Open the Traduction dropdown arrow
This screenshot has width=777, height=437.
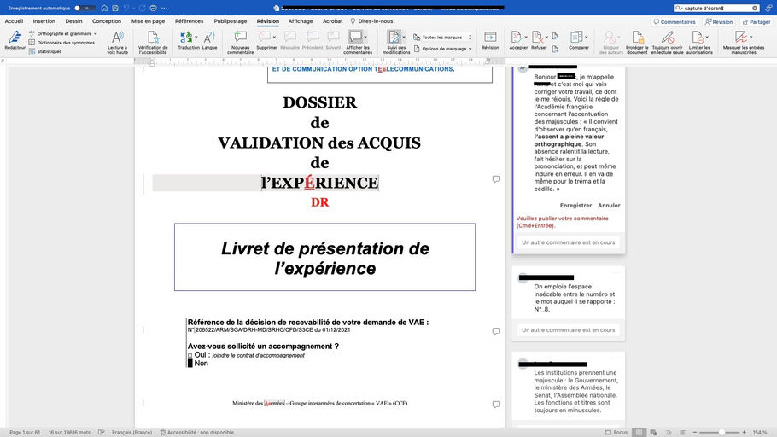(x=196, y=38)
